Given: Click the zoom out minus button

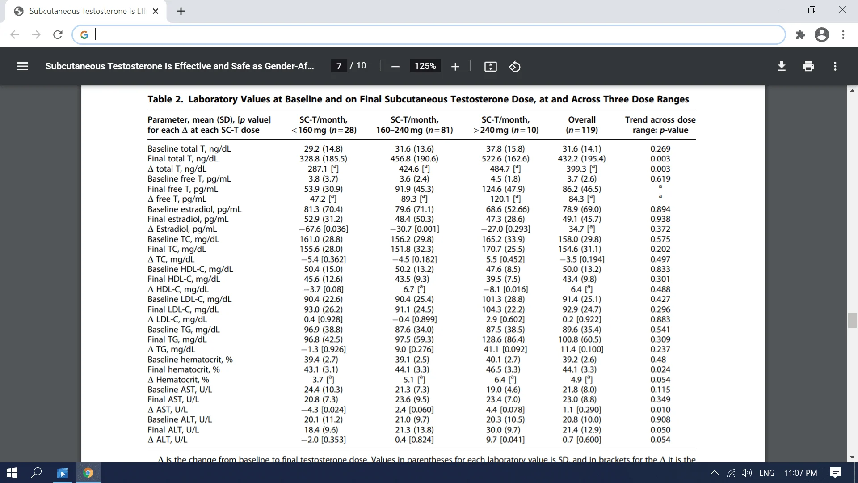Looking at the screenshot, I should click(395, 67).
